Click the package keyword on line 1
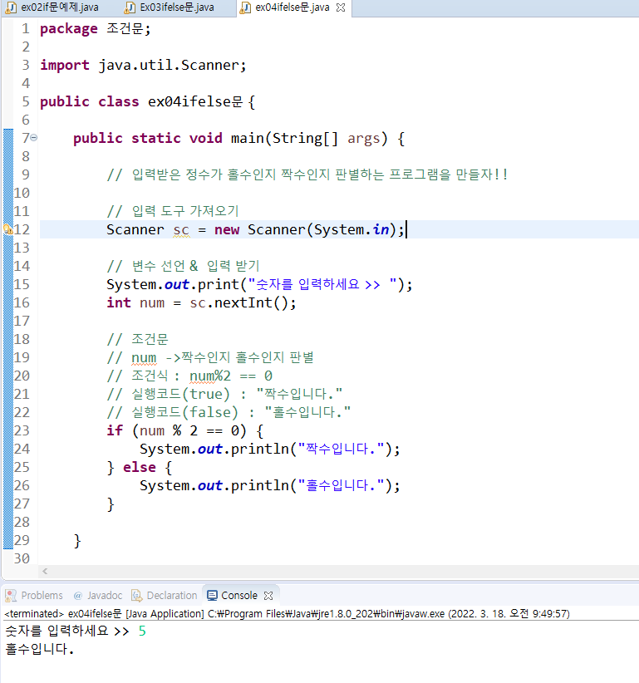Viewport: 639px width, 683px height. (69, 29)
